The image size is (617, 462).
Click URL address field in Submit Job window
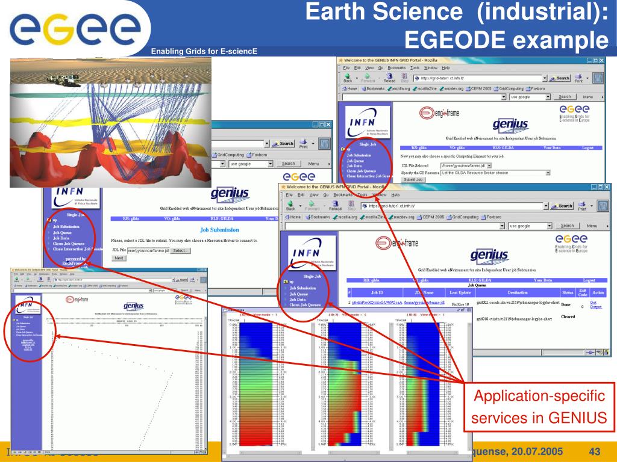(477, 78)
